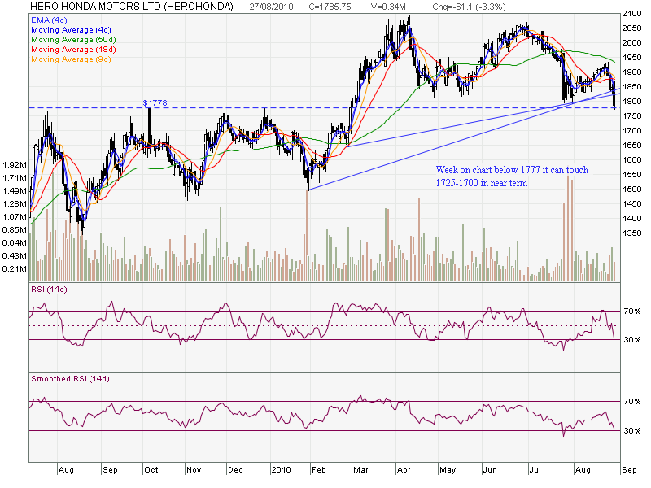
Task: Click the Oct month label on time axis
Action: pyautogui.click(x=151, y=470)
